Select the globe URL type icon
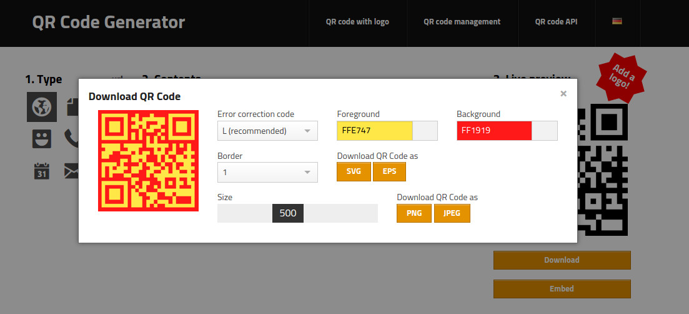Viewport: 689px width, 314px height. tap(42, 107)
